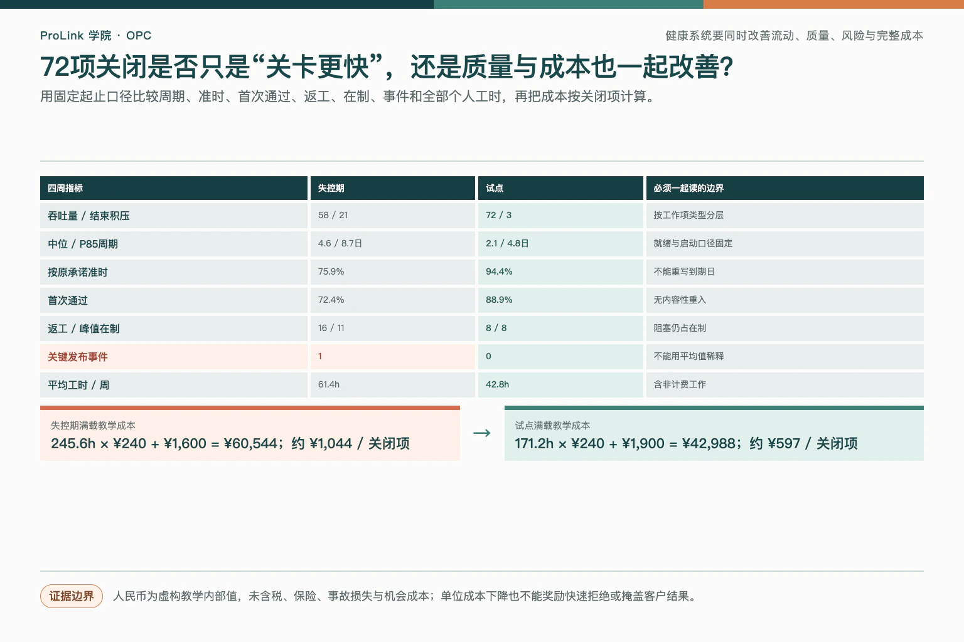Click the cell 无内容性重入
The height and width of the screenshot is (642, 964).
785,300
